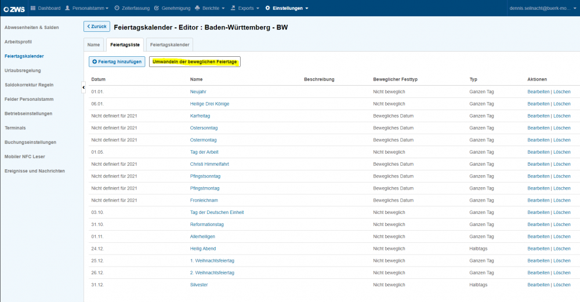Expand the Exports dropdown arrow

click(x=258, y=9)
